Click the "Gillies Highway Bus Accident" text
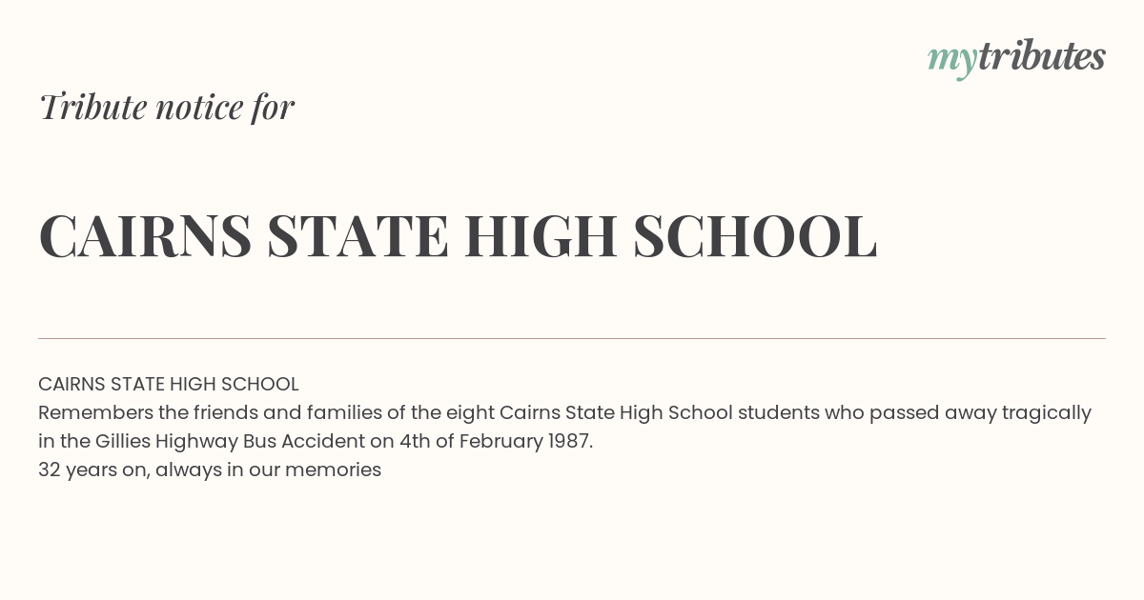This screenshot has width=1144, height=600. point(230,442)
